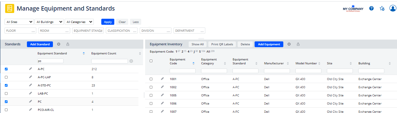The height and width of the screenshot is (113, 397).
Task: Open the All Buildings dropdown
Action: coord(49,22)
